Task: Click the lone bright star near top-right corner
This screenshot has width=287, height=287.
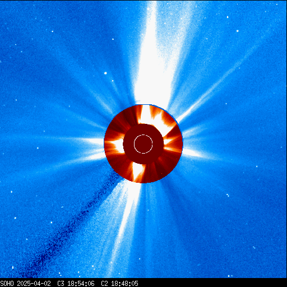Action: [x=228, y=17]
